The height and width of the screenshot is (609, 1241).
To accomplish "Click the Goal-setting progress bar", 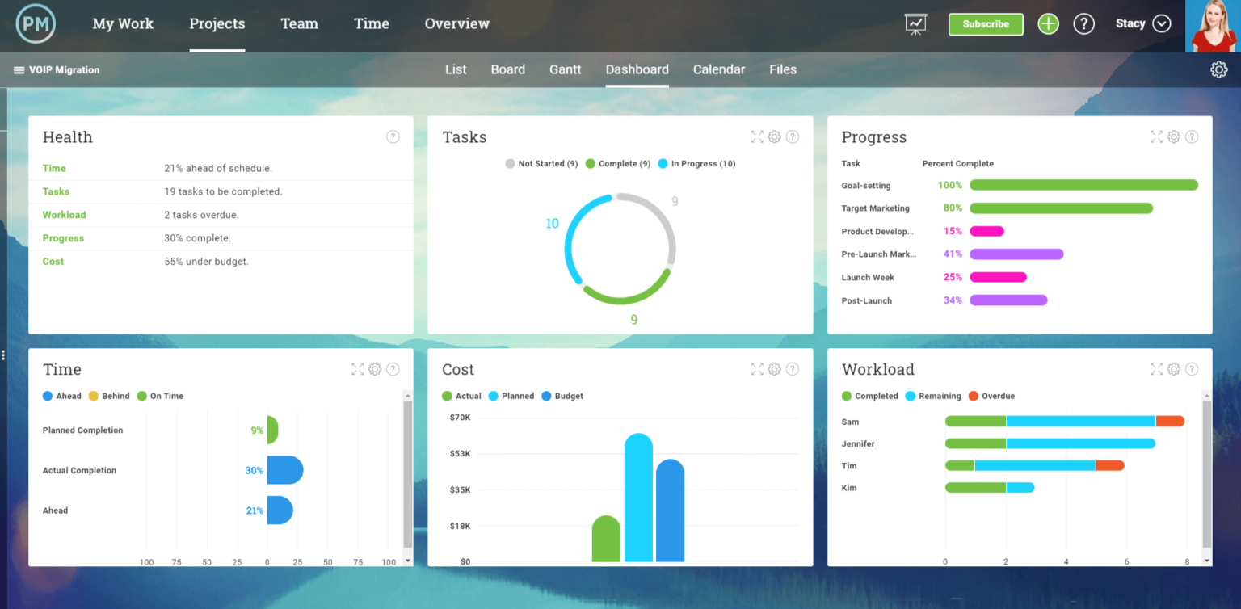I will click(1083, 186).
